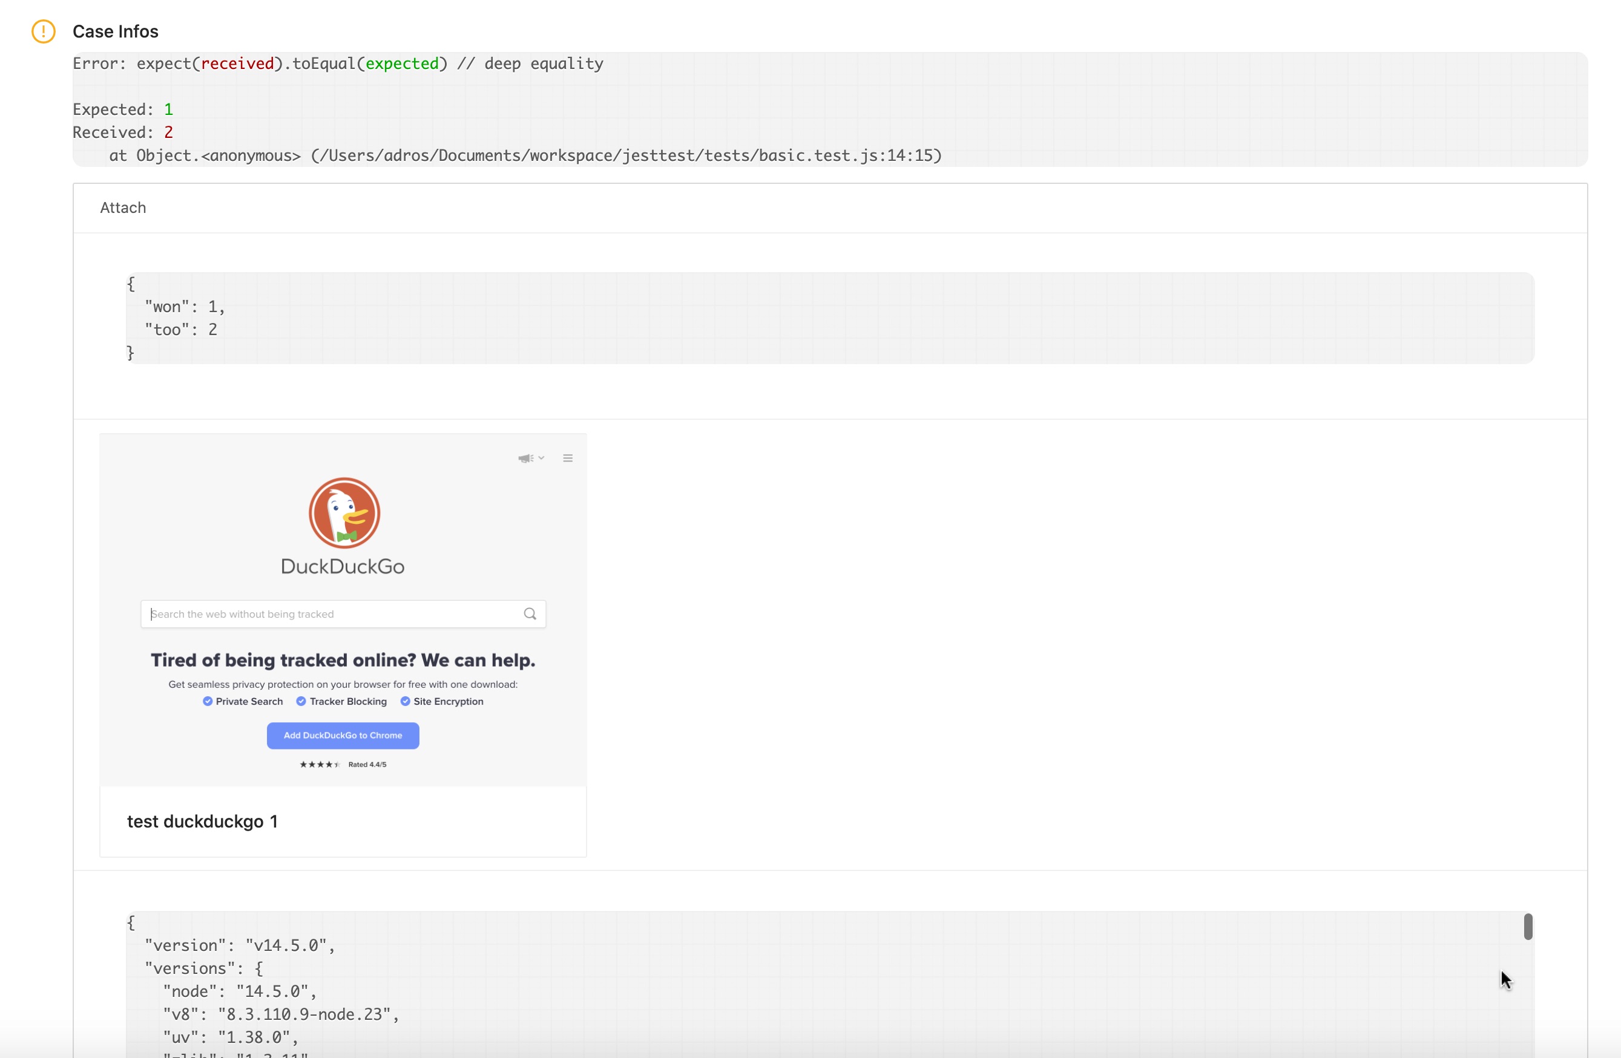
Task: Toggle the Site Encryption checkmark
Action: click(x=406, y=701)
